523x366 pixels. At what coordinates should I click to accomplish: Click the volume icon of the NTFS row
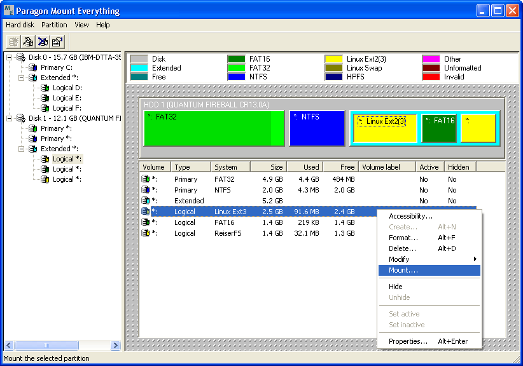click(146, 189)
